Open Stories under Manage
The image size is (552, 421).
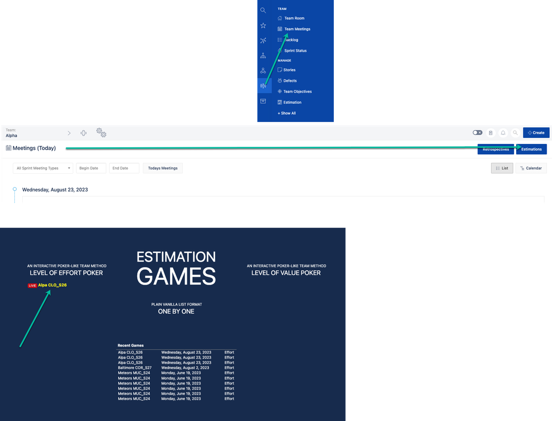[287, 70]
